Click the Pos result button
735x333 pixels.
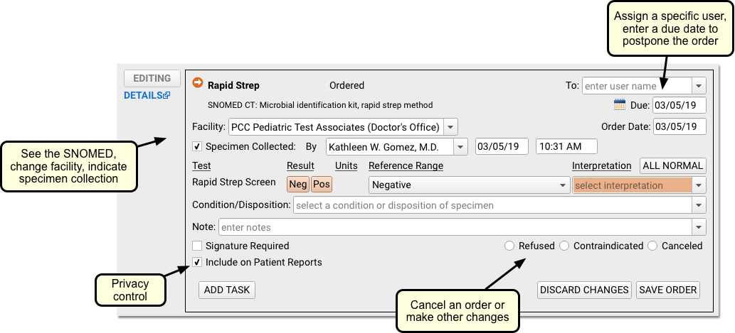(x=322, y=185)
